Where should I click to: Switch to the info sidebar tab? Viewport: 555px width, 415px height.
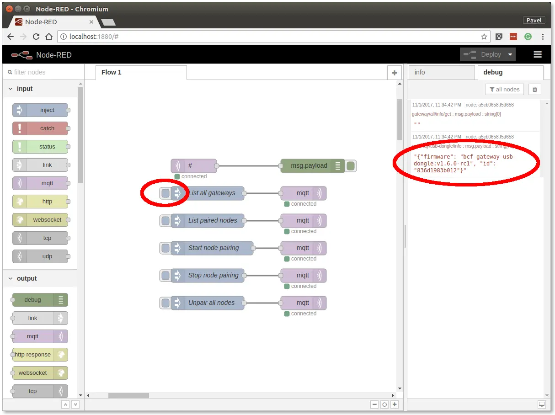[x=442, y=72]
